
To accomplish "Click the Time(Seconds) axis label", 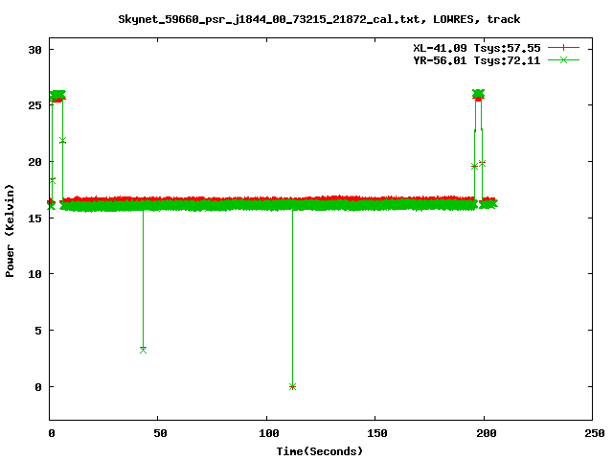I will [319, 451].
